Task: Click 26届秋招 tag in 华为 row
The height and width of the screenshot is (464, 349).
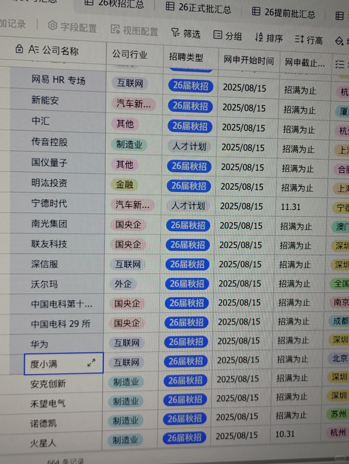Action: (186, 342)
